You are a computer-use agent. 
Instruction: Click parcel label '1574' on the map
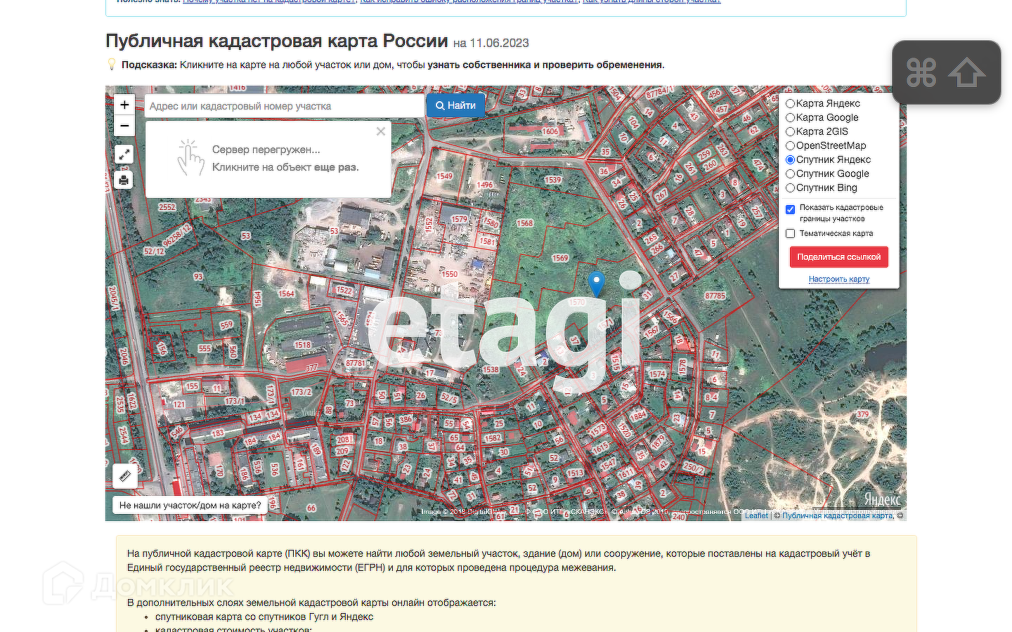[x=657, y=374]
